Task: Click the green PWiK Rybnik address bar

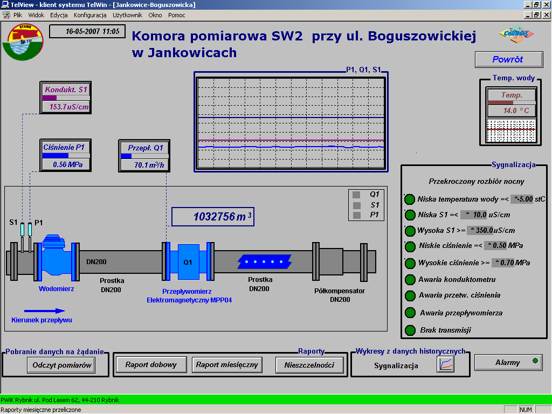Action: [x=276, y=399]
